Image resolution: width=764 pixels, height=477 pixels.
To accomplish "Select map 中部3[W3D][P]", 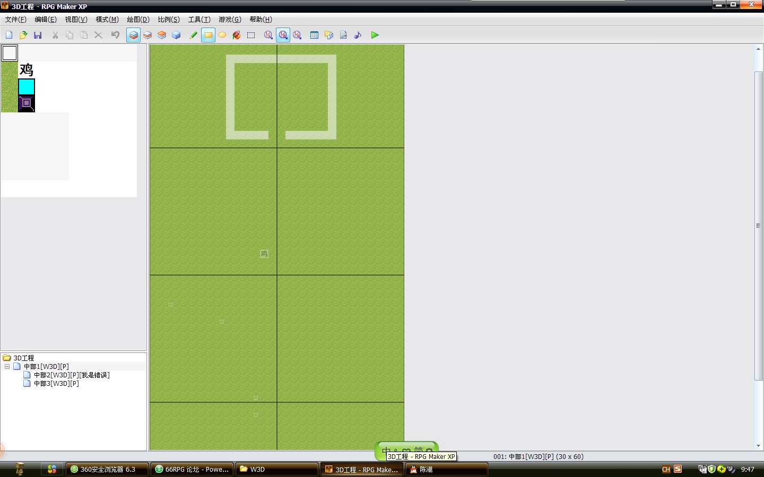I will (x=56, y=383).
